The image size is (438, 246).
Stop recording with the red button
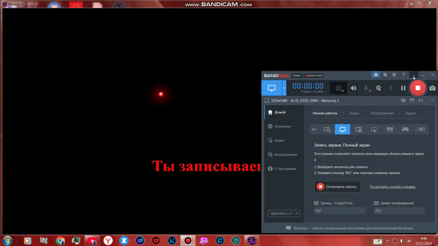pyautogui.click(x=418, y=88)
